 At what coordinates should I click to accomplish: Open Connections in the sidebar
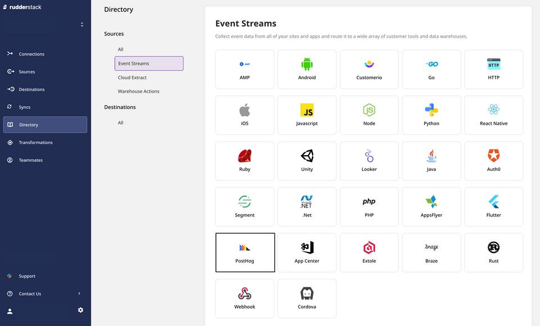31,54
